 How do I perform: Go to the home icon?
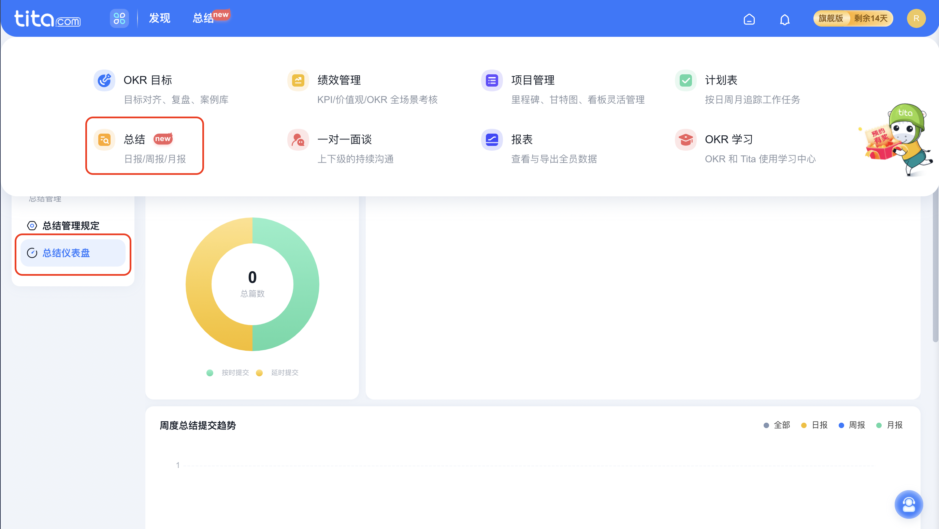[x=749, y=19]
